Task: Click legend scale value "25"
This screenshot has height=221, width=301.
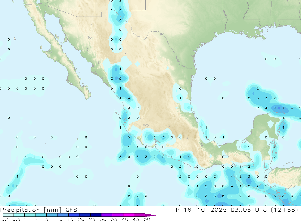Action: (92, 219)
